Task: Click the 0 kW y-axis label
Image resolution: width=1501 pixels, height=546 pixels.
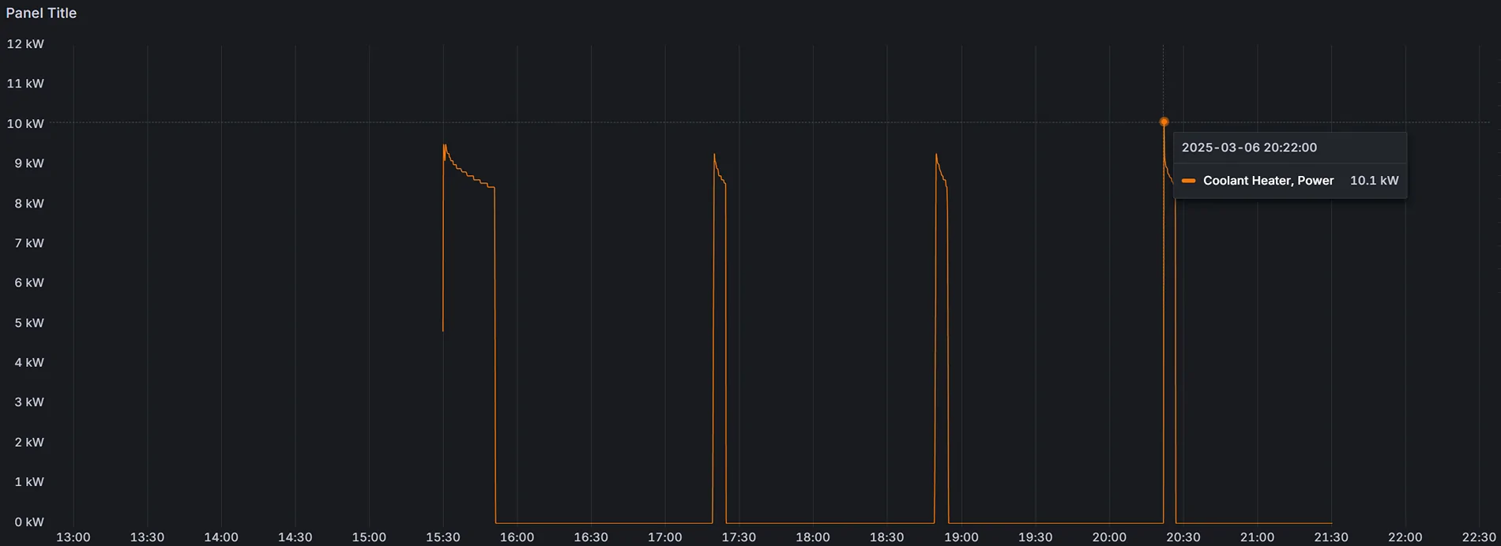Action: [x=28, y=522]
